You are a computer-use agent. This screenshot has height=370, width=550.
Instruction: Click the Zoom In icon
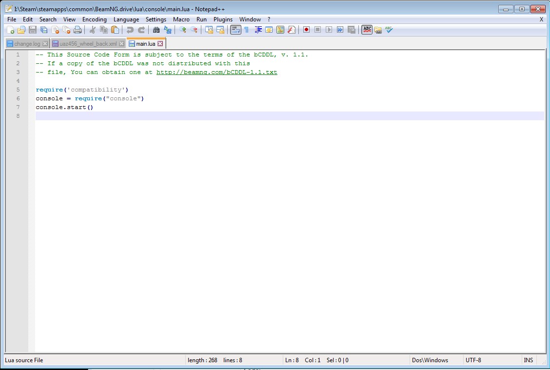click(183, 30)
